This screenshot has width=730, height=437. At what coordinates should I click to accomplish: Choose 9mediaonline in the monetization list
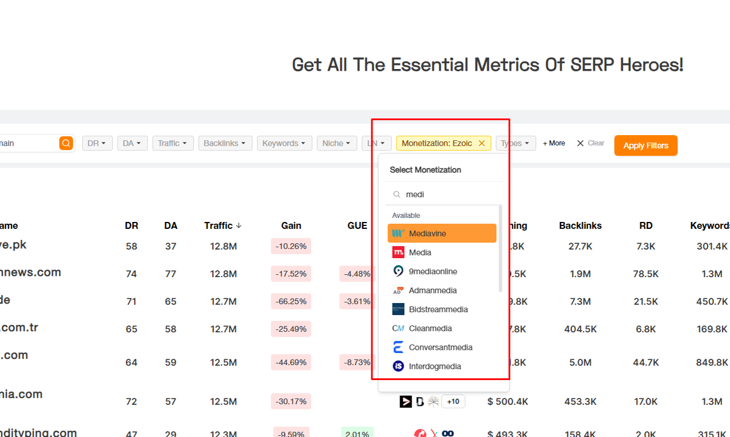tap(442, 271)
